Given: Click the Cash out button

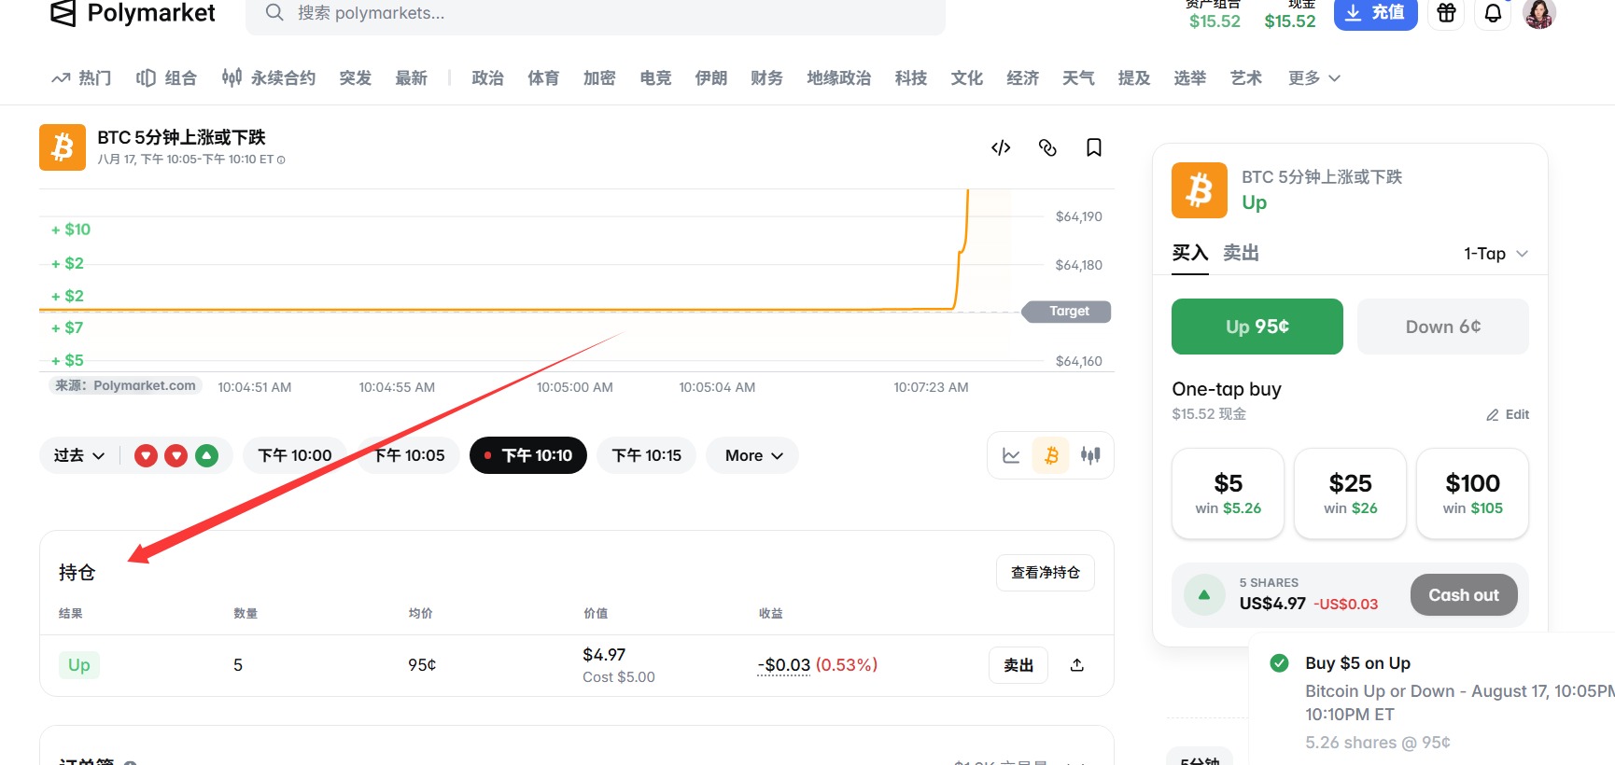Looking at the screenshot, I should click(1464, 595).
